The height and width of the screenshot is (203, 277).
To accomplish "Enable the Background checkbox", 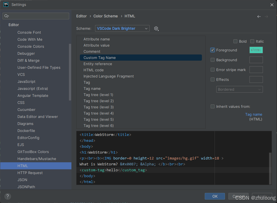I will pyautogui.click(x=213, y=60).
